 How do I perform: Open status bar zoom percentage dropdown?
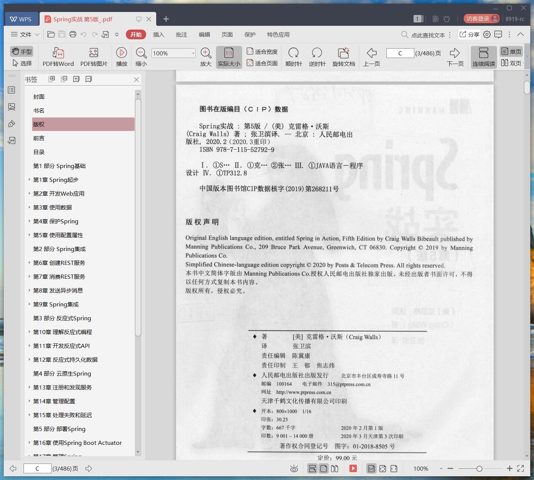pos(441,468)
